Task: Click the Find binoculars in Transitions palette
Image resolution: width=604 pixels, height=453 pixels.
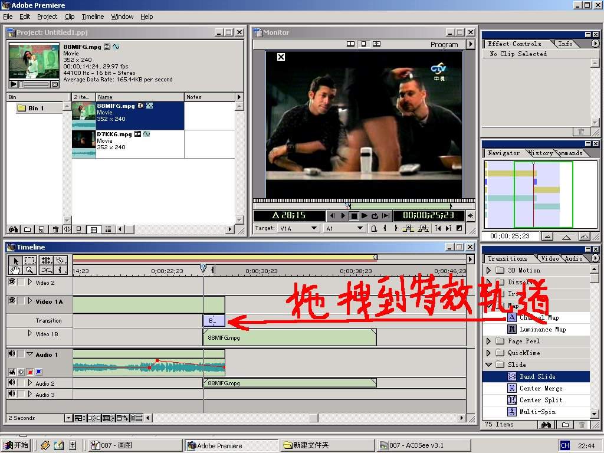Action: [x=546, y=425]
